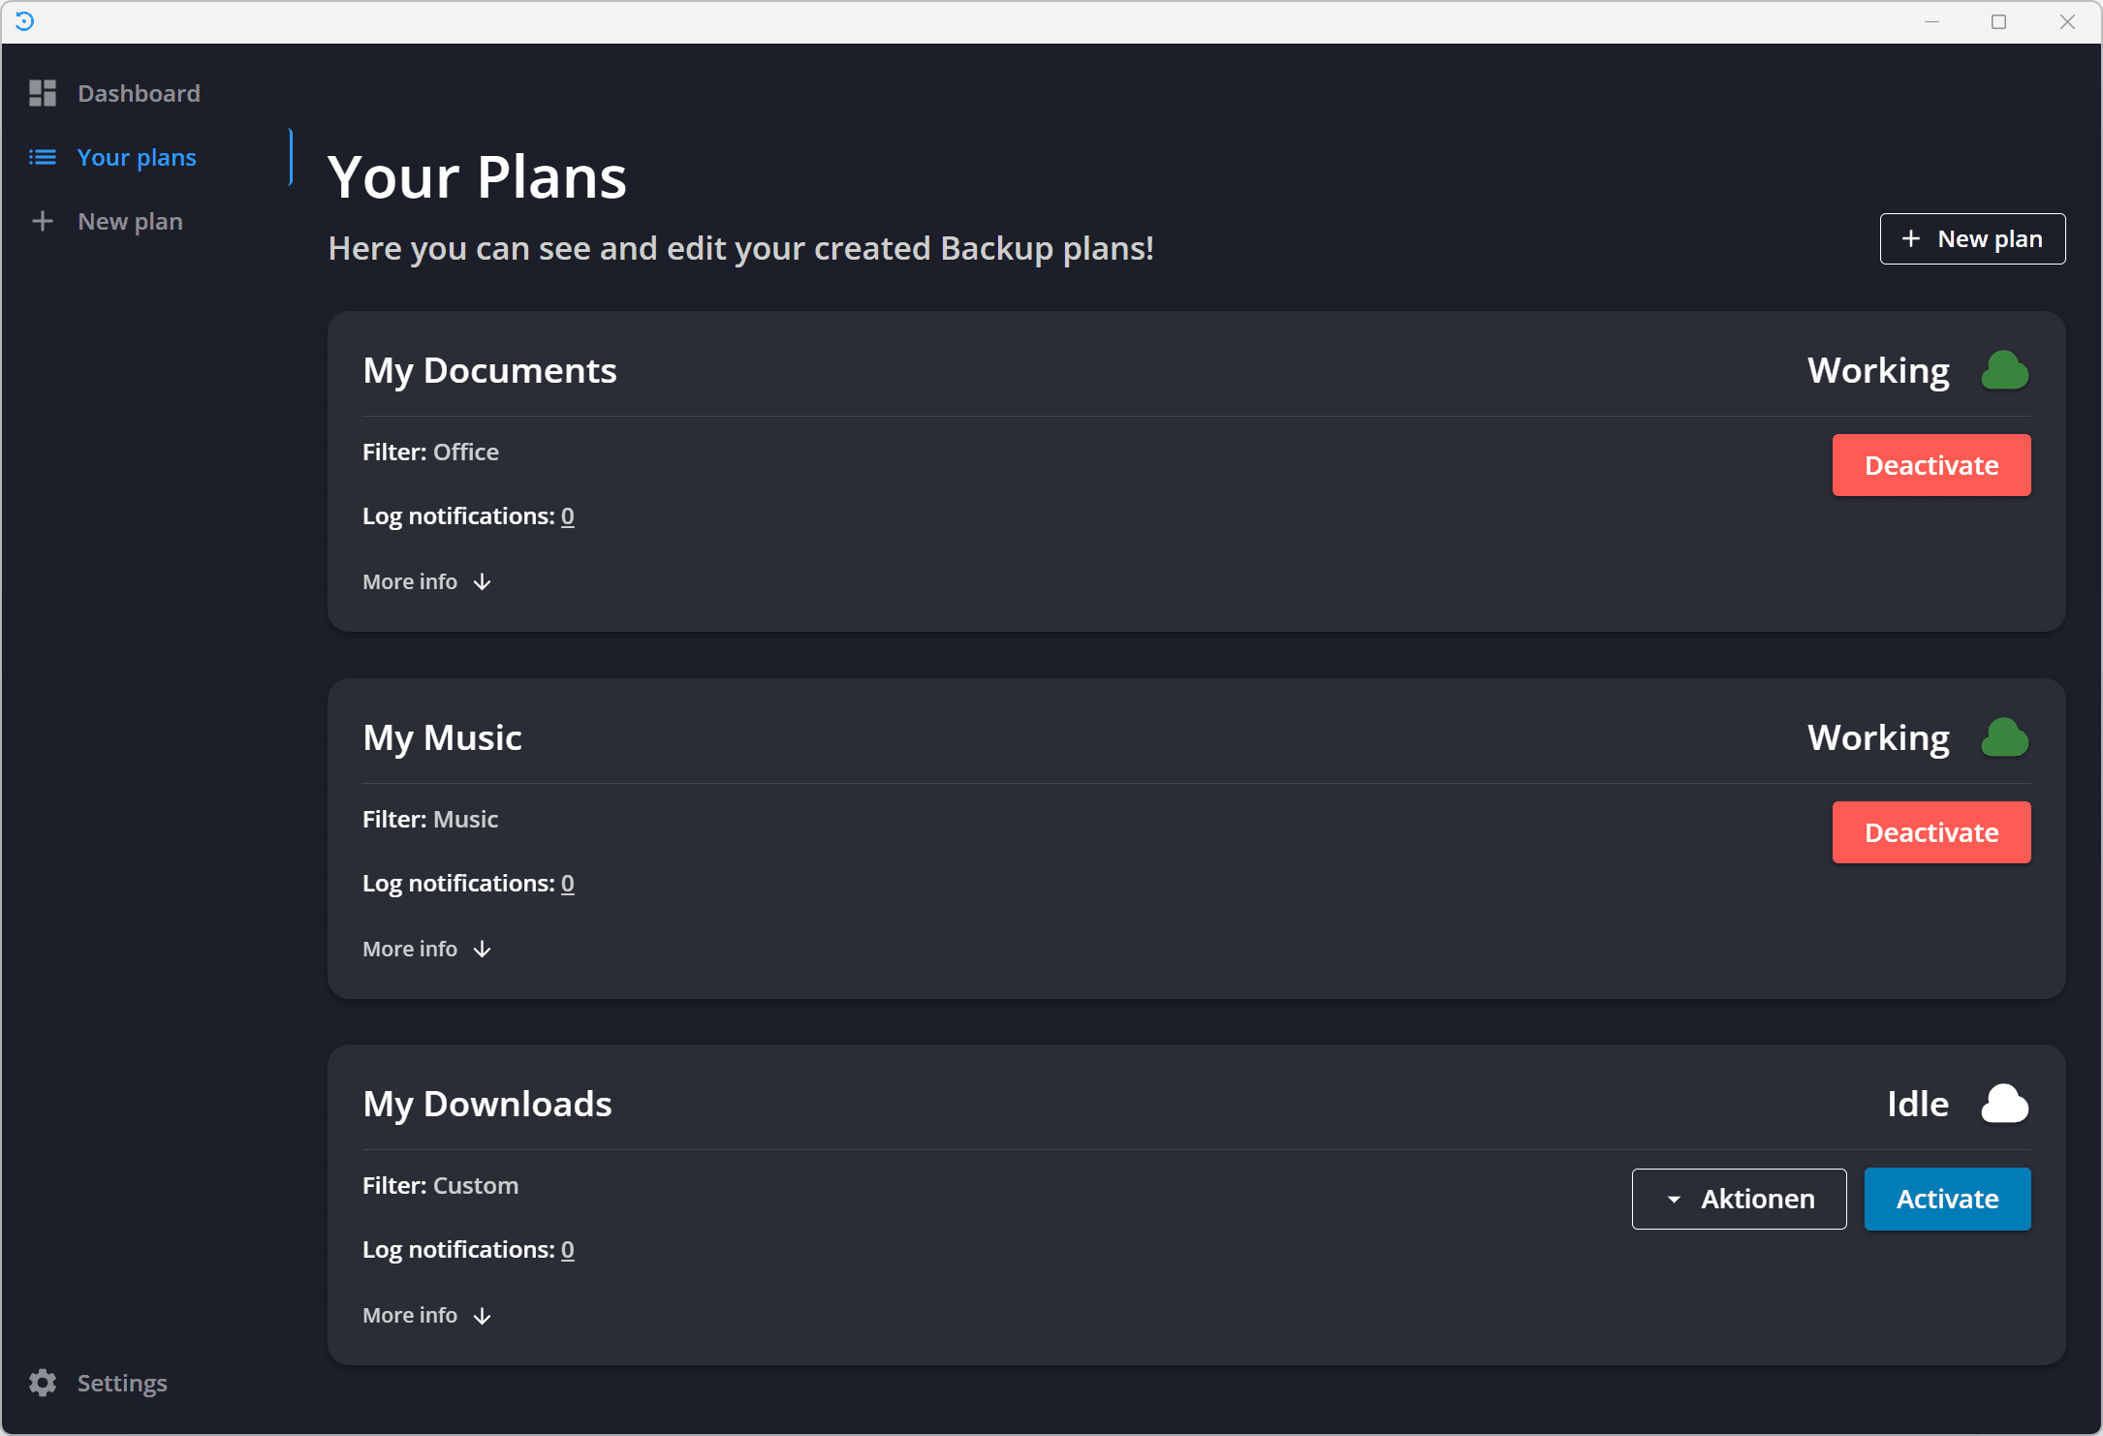2103x1436 pixels.
Task: Click the green cloud icon for My Music
Action: click(x=2004, y=738)
